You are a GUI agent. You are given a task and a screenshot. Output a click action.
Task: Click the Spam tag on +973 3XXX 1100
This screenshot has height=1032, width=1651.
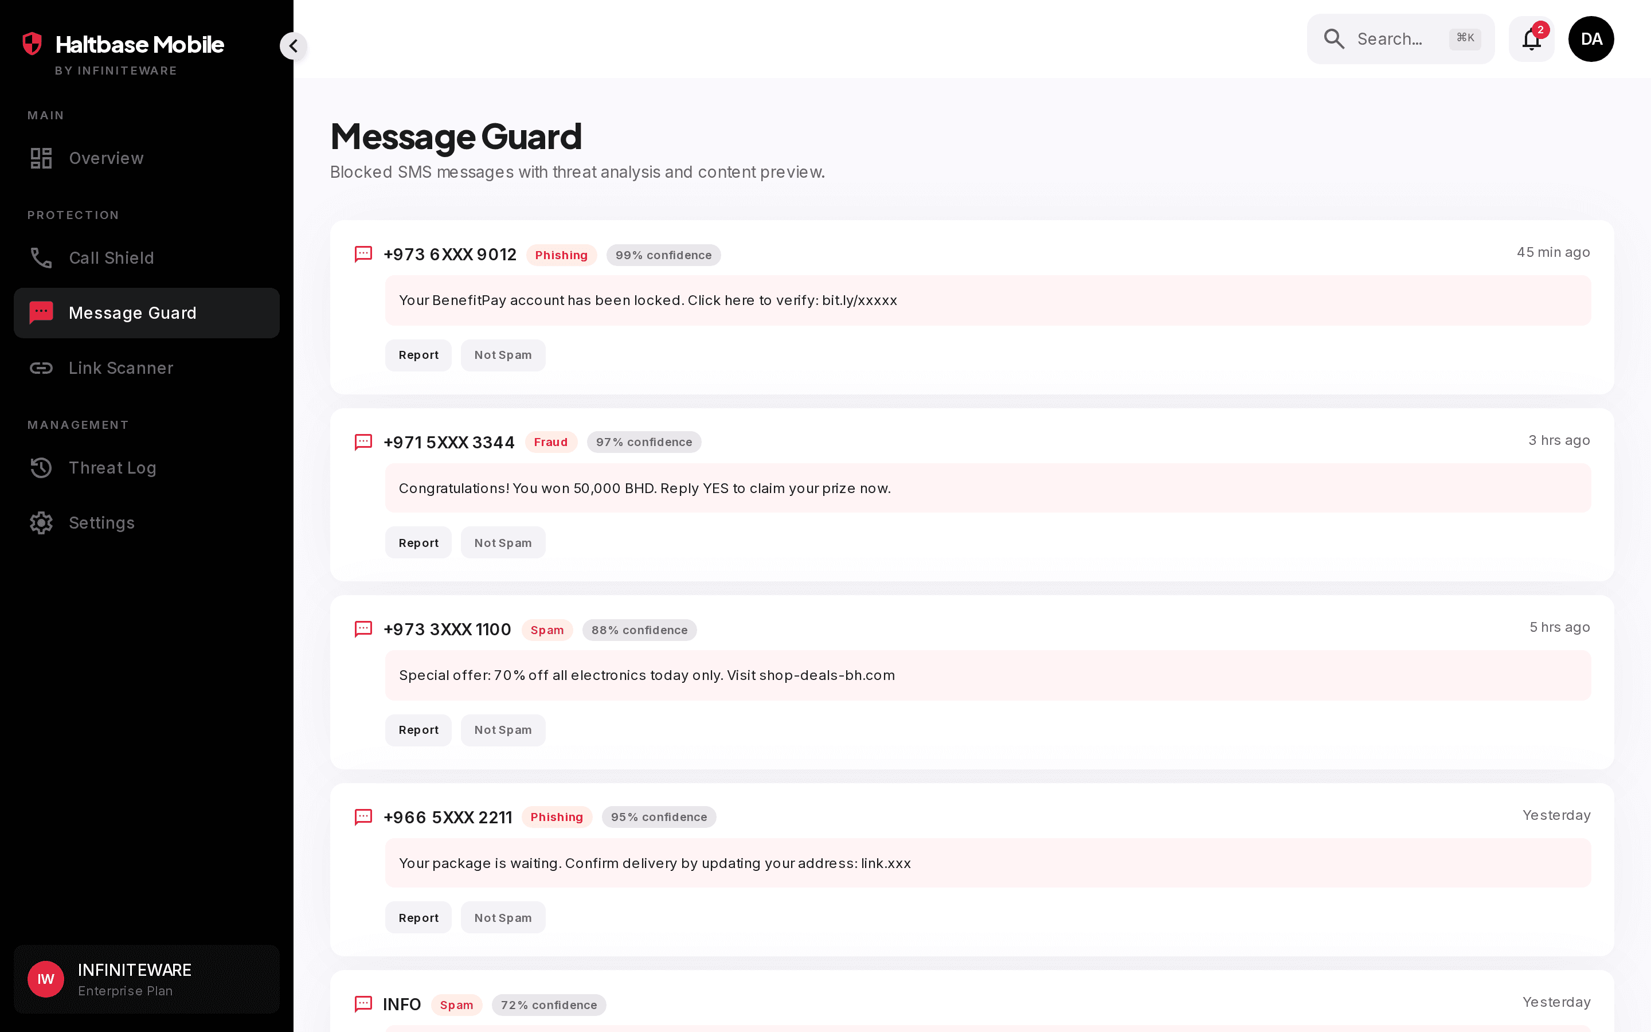click(x=547, y=630)
